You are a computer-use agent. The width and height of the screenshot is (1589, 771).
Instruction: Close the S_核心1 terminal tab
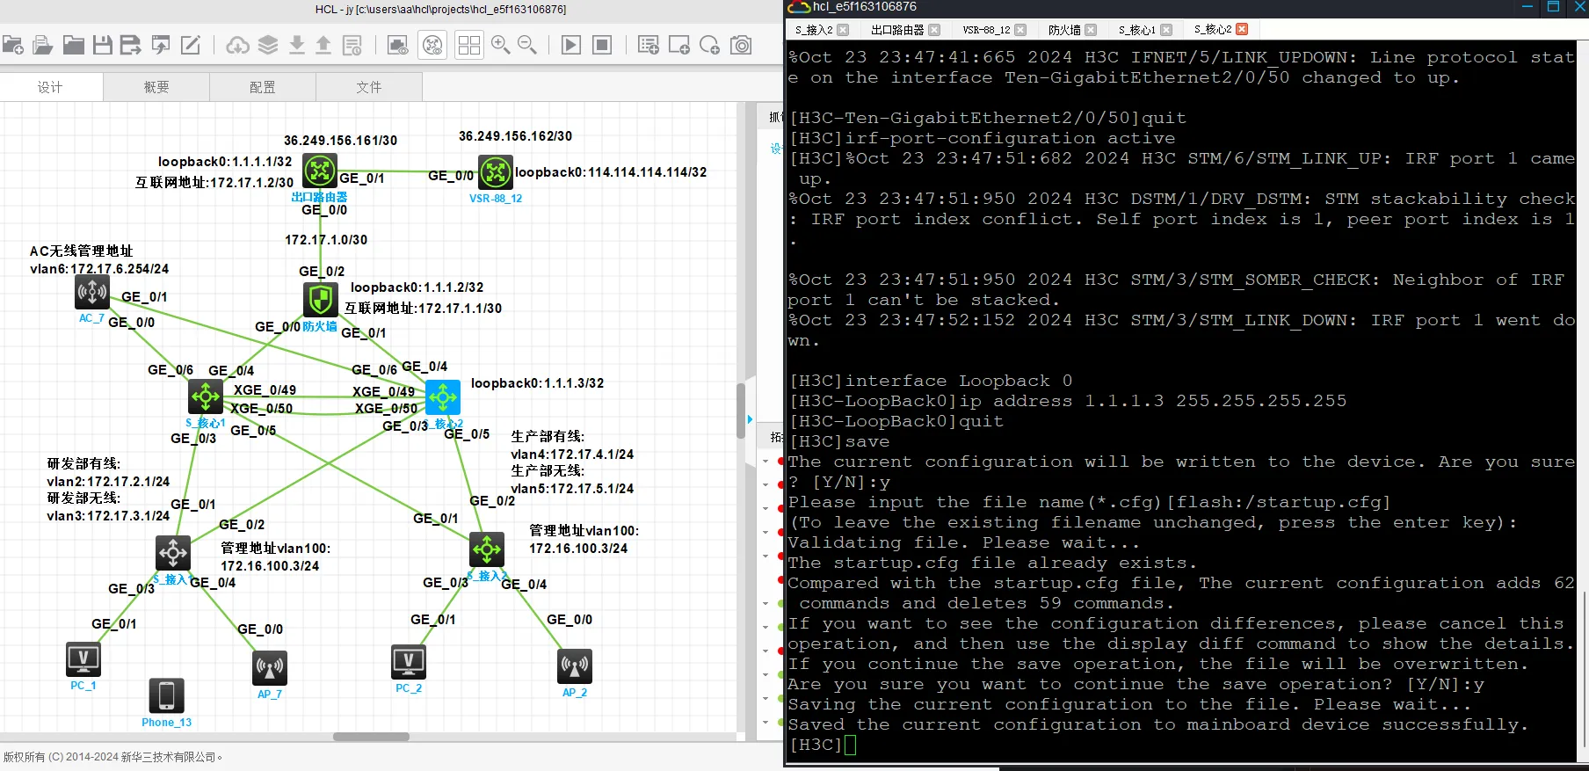coord(1166,30)
